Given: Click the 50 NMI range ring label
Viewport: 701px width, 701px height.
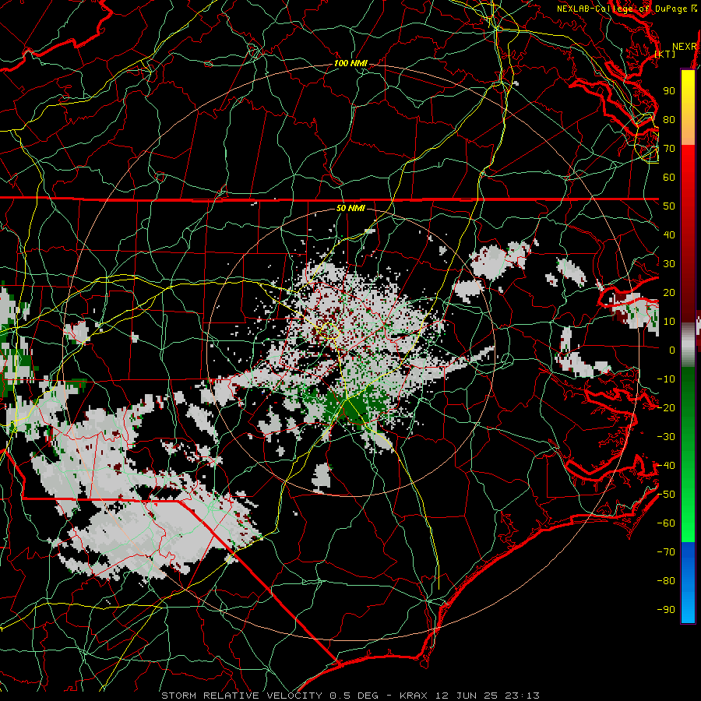Looking at the screenshot, I should pos(350,208).
